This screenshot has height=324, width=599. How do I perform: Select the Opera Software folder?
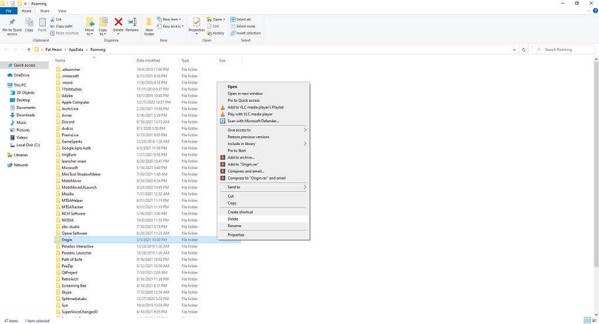[x=74, y=233]
